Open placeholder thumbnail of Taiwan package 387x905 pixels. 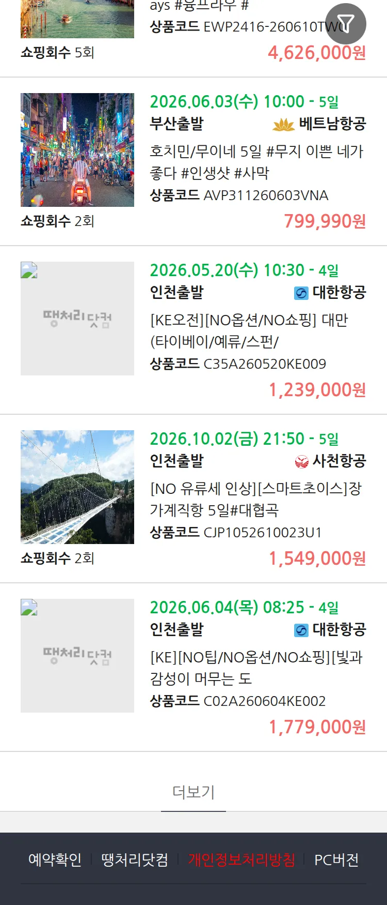tap(77, 319)
